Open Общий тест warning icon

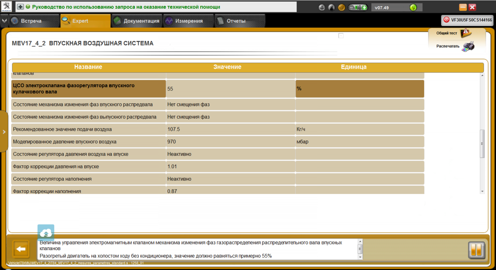click(465, 32)
